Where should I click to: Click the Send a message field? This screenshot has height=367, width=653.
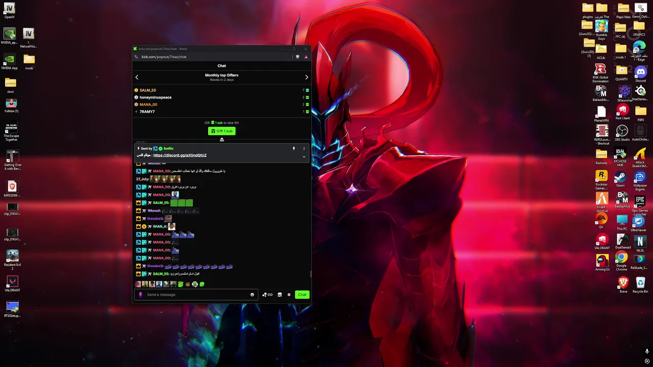[x=196, y=295]
